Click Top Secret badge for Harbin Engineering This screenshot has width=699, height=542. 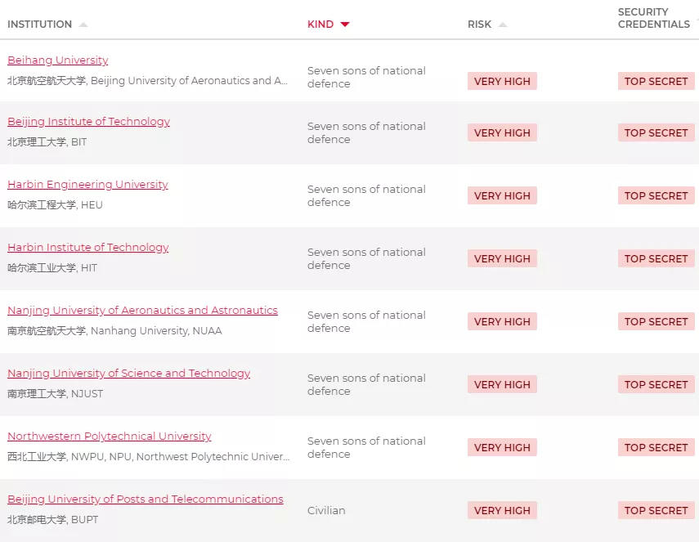[656, 195]
